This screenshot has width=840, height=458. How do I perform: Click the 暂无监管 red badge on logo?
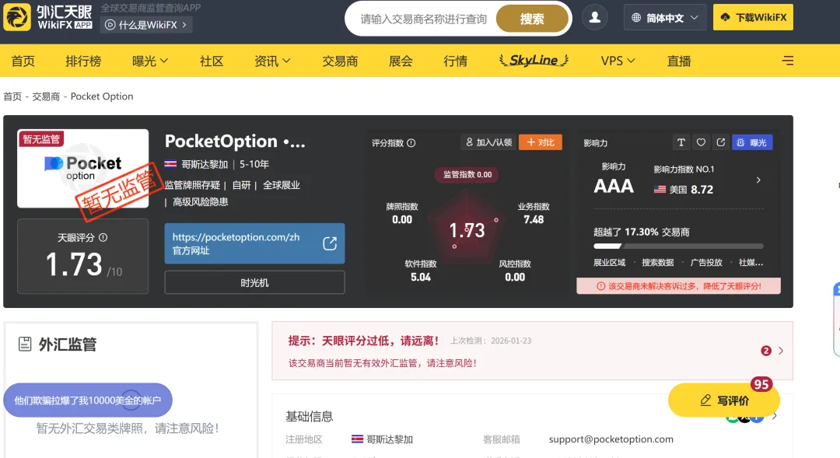[41, 139]
